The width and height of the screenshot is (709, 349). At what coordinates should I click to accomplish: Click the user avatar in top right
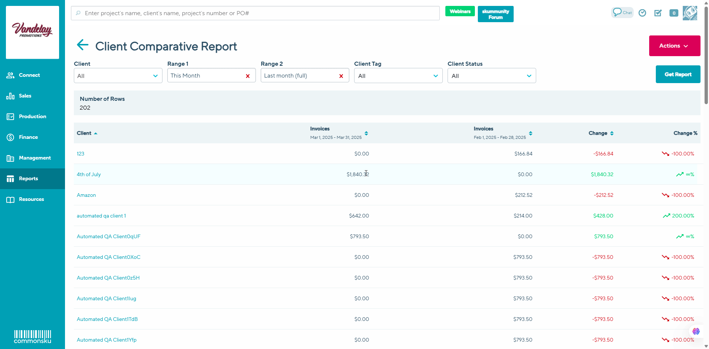pyautogui.click(x=689, y=13)
